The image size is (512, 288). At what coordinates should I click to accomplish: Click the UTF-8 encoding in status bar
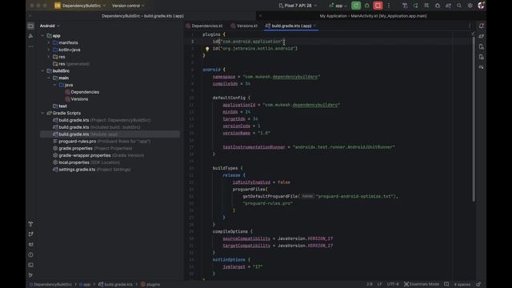tap(393, 284)
